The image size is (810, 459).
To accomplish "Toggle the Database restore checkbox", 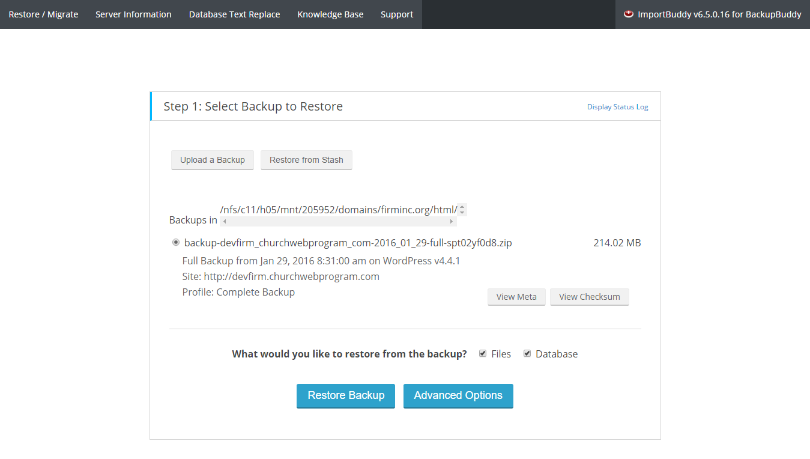I will point(527,353).
